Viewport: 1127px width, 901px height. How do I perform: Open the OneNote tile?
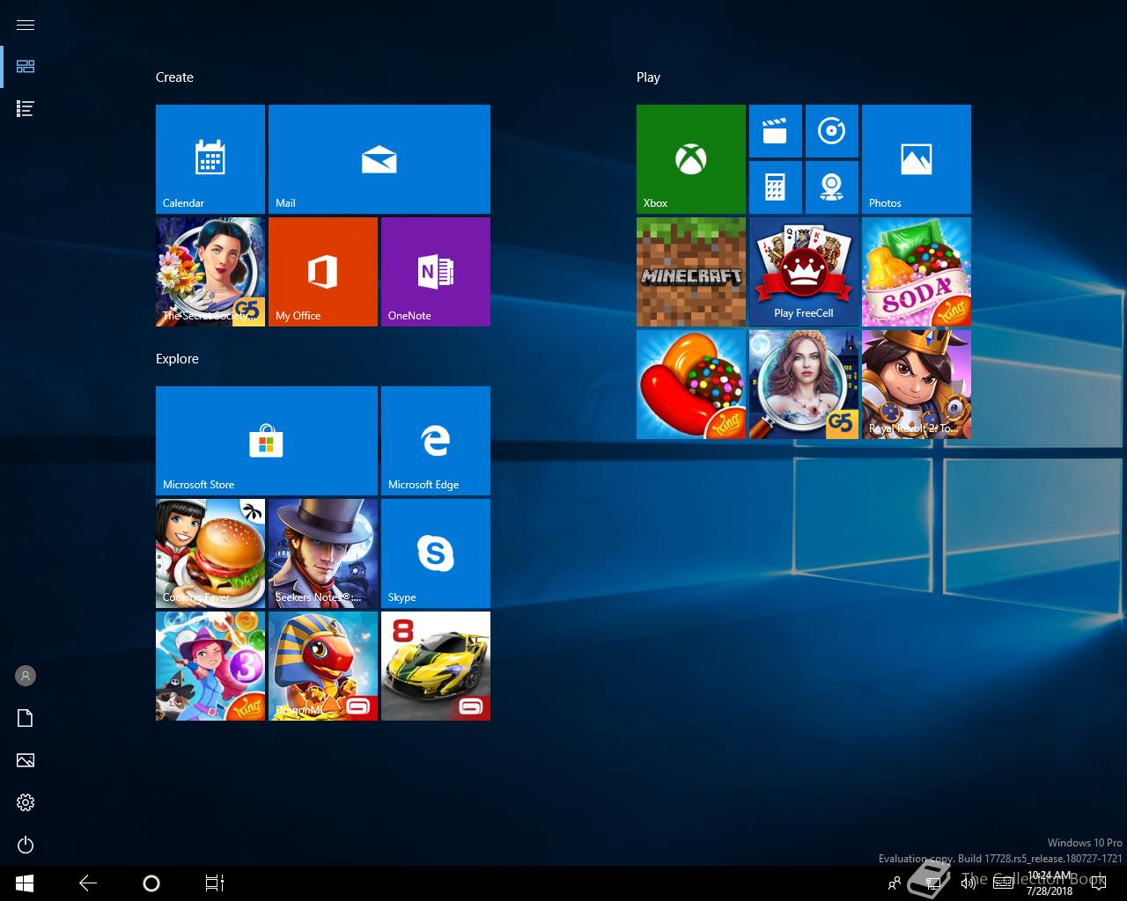436,272
